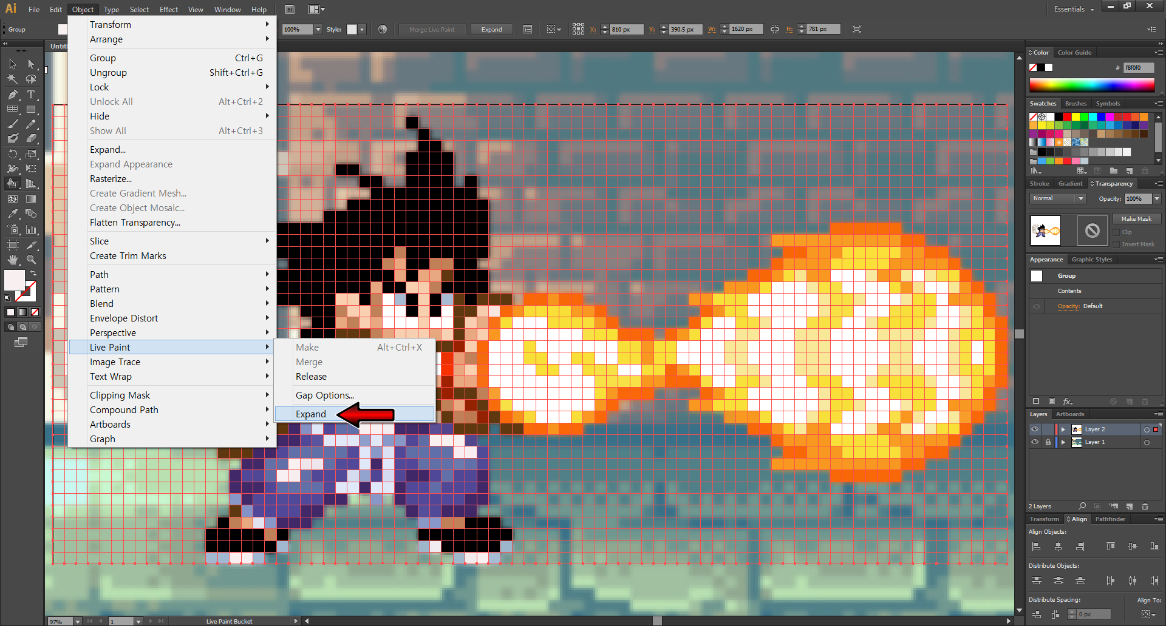Click the Fill color box in toolbar
The image size is (1166, 626).
[x=15, y=280]
